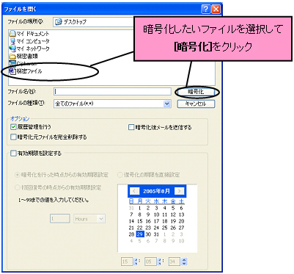
Task: Close the ファイルを開く dialog
Action: (216, 10)
